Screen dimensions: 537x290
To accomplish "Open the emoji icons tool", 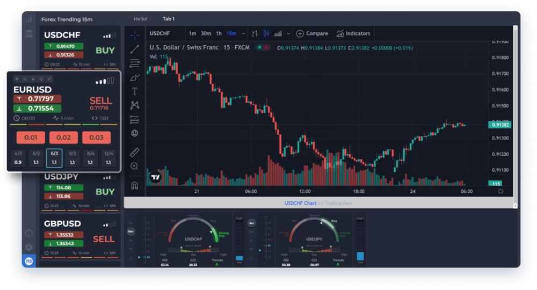I will (135, 133).
